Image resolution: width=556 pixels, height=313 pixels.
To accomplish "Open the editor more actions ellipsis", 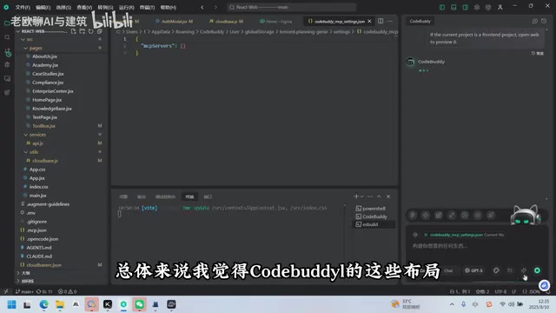I will click(x=390, y=21).
